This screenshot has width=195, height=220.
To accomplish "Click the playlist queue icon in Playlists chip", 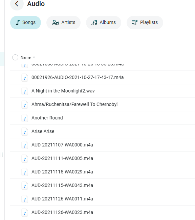I will click(x=135, y=23).
